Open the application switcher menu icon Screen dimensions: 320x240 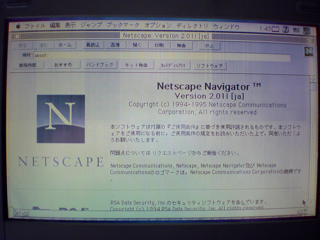307,31
